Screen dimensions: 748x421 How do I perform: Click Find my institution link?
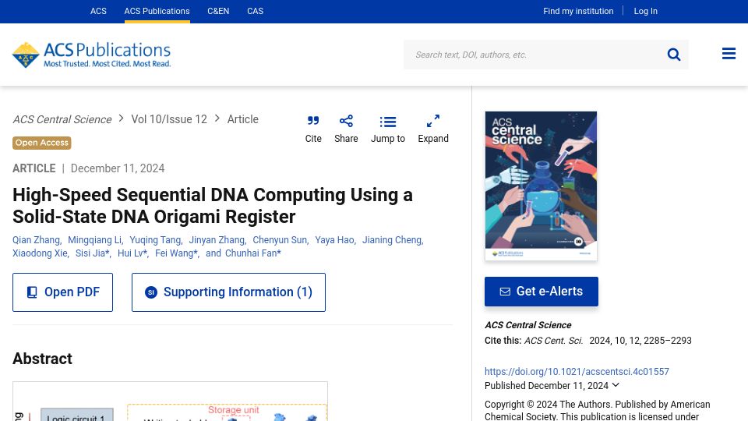pyautogui.click(x=578, y=11)
